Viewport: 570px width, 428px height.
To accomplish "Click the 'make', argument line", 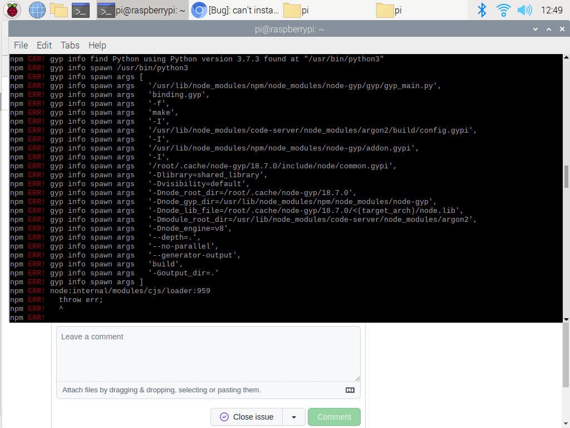I will (163, 113).
